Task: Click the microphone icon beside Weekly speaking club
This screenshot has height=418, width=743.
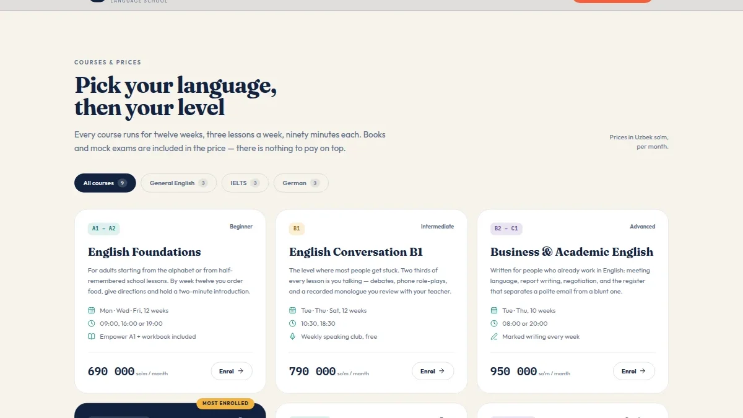Action: (293, 336)
